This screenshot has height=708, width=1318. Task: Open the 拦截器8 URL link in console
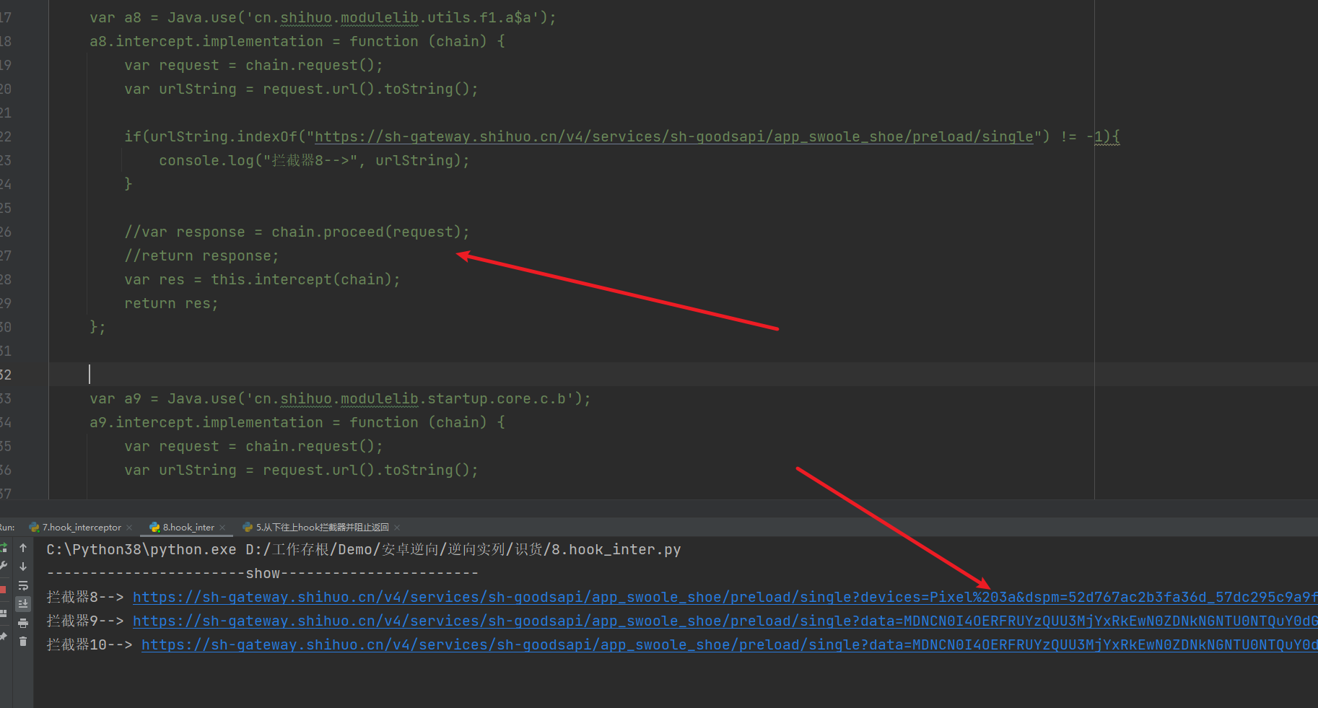pyautogui.click(x=725, y=597)
